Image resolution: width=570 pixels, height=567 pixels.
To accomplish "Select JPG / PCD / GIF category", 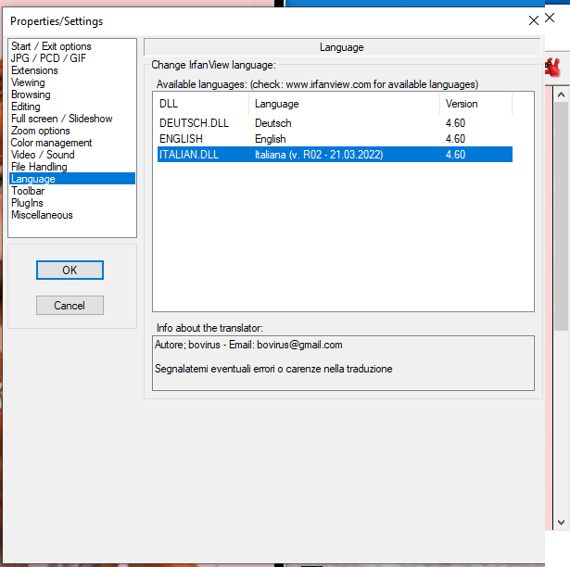I will tap(48, 58).
